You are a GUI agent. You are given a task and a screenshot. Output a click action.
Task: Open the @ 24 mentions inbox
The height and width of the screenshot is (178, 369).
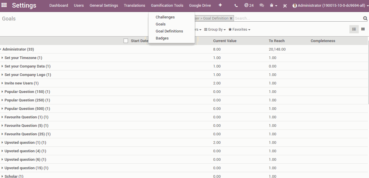(x=249, y=5)
